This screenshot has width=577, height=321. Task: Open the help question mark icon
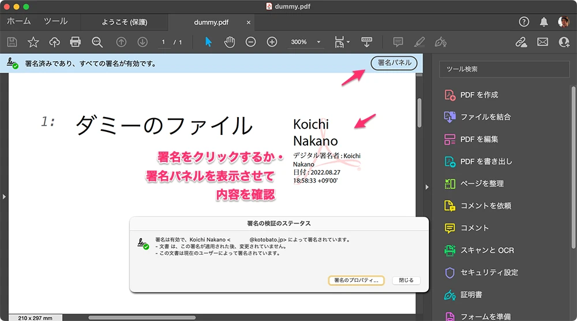click(x=524, y=22)
